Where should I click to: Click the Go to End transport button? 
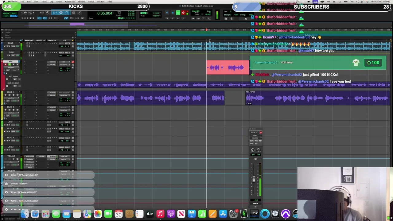pos(183,18)
